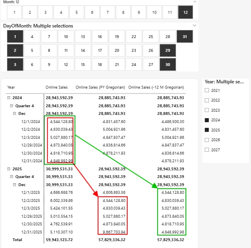Click the Online Sales column header

pyautogui.click(x=56, y=87)
